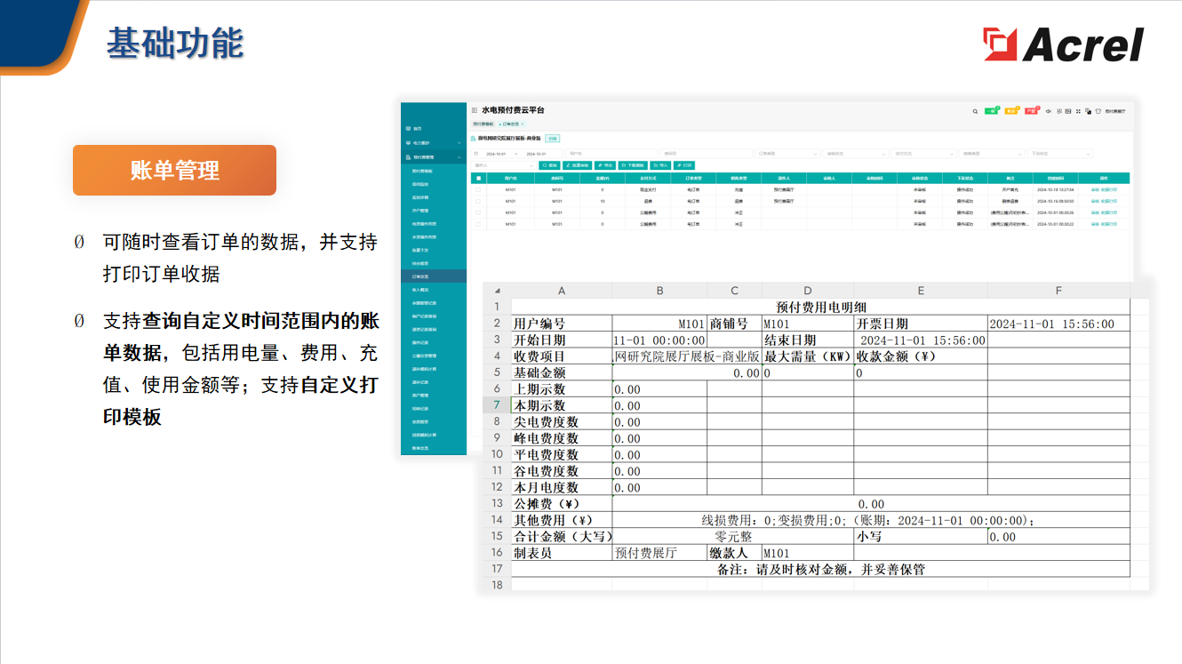Toggle fullscreen using the expand icon
1182x664 pixels.
pyautogui.click(x=1078, y=111)
